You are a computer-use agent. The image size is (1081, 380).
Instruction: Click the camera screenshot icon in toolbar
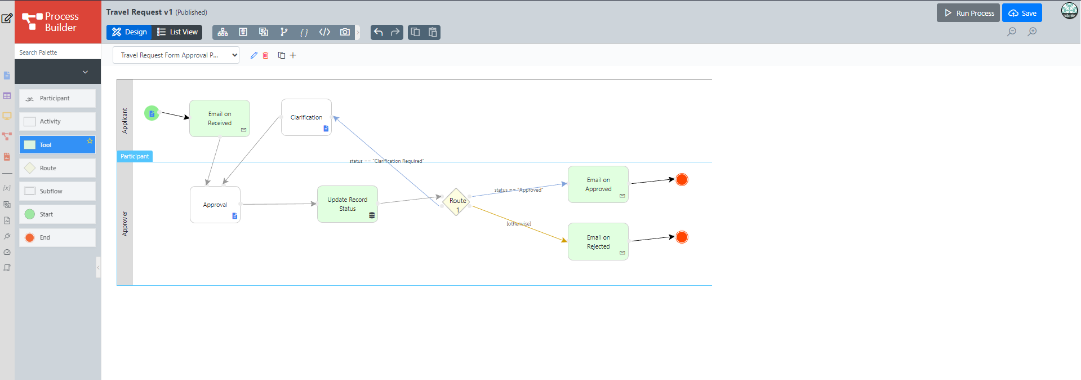click(x=345, y=32)
